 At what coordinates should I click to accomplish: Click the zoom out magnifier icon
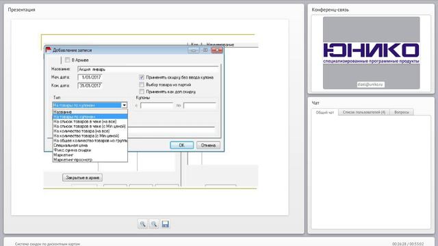tap(154, 224)
